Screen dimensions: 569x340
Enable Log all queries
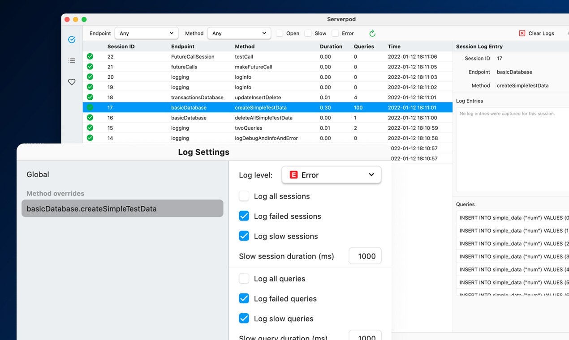tap(244, 278)
